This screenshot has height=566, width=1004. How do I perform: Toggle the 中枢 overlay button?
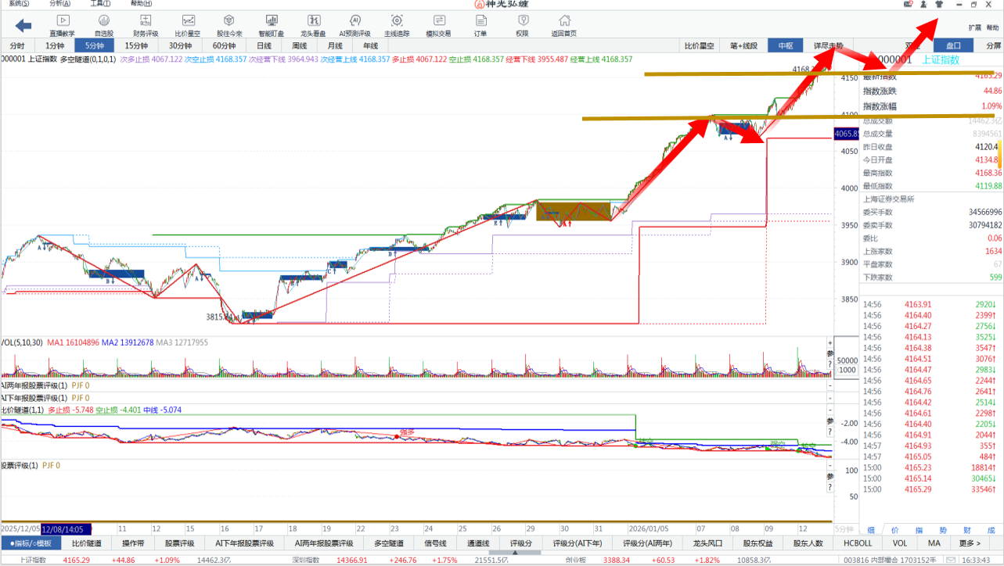pos(785,46)
